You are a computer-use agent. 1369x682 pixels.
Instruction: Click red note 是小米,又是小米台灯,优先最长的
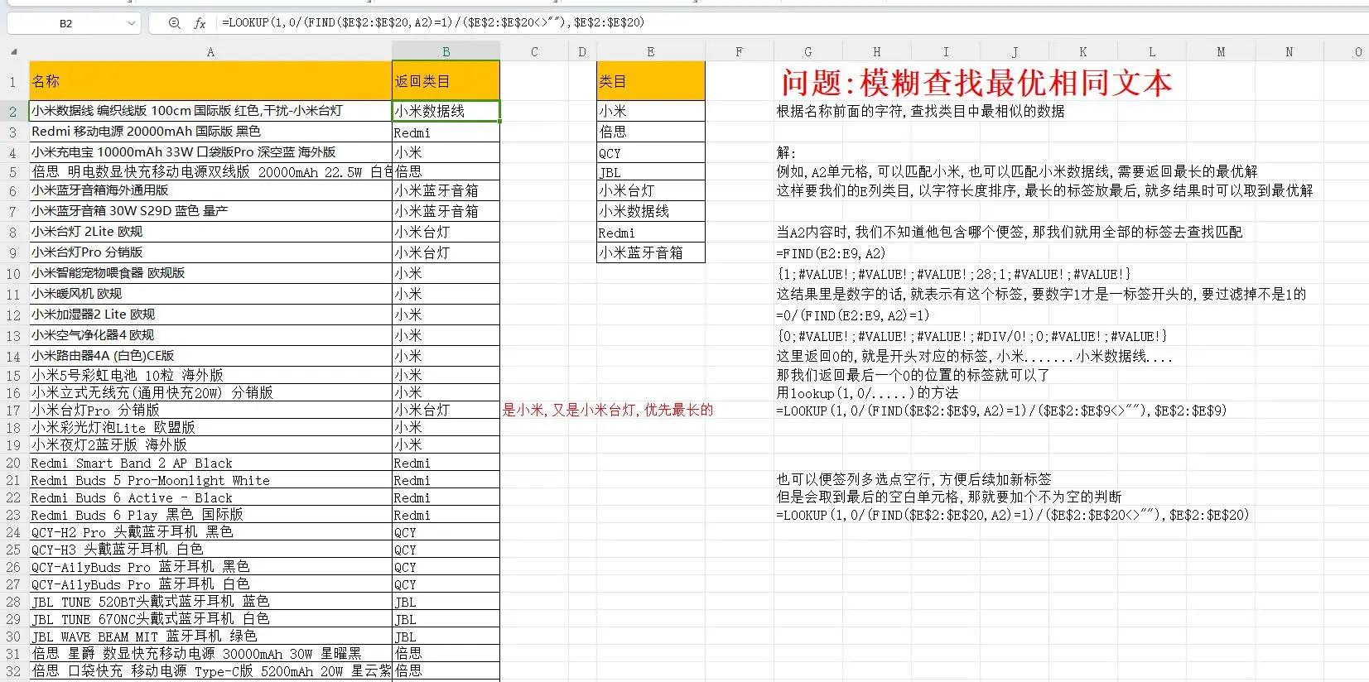[607, 410]
